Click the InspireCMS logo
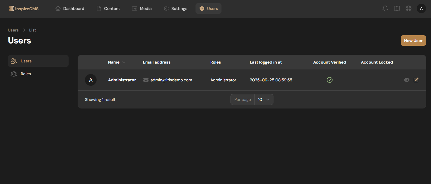The image size is (431, 184). (24, 8)
